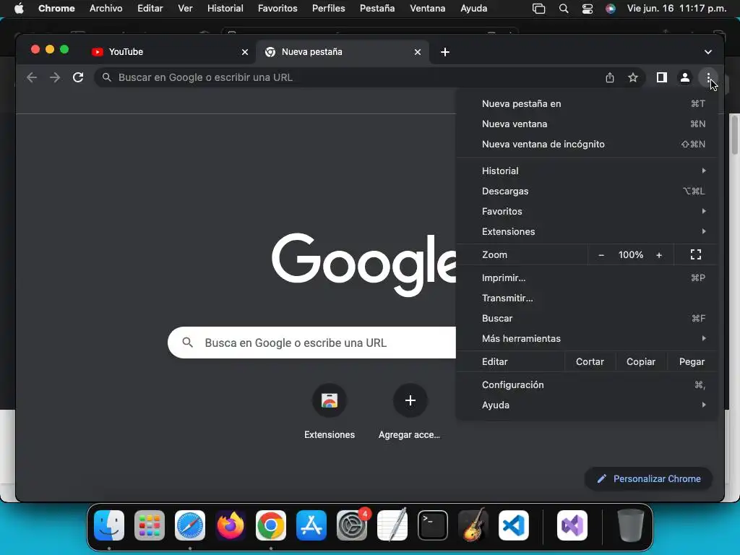The width and height of the screenshot is (740, 555).
Task: Open the profile avatar icon in toolbar
Action: 685,77
